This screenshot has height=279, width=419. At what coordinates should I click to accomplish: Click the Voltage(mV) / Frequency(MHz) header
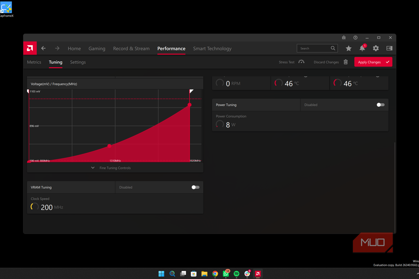(x=54, y=84)
